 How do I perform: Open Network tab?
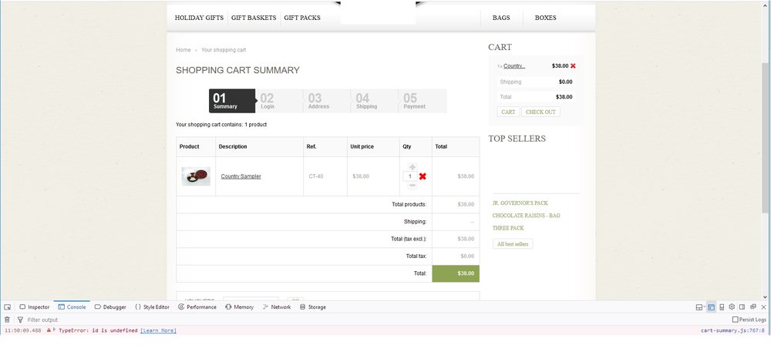pyautogui.click(x=277, y=307)
